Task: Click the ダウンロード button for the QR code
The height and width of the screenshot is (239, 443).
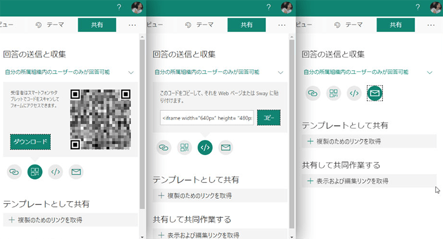Action: click(30, 142)
